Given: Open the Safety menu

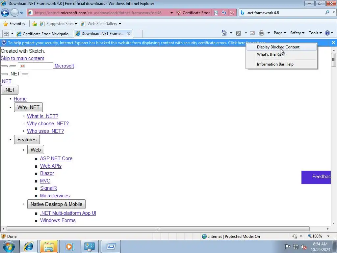Looking at the screenshot, I should click(x=297, y=33).
